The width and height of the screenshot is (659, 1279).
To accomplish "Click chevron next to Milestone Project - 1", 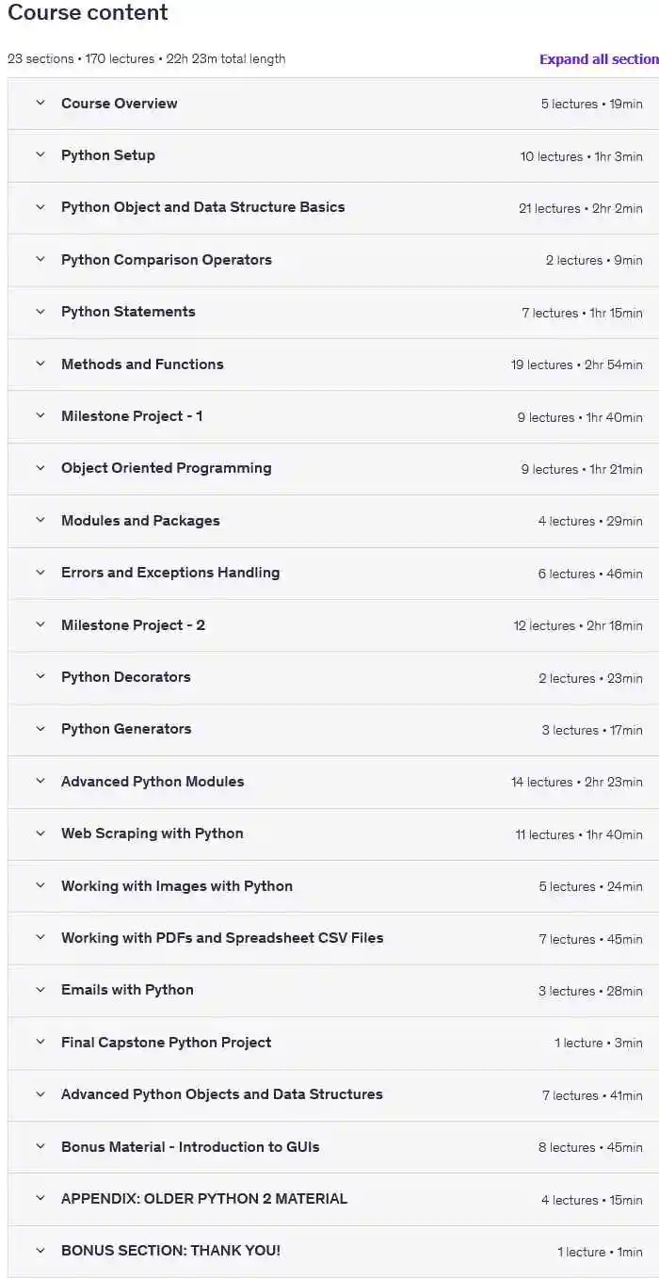I will (x=40, y=416).
